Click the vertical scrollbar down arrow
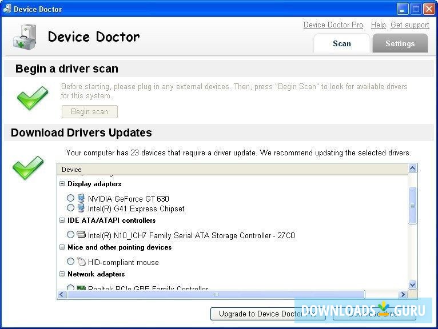The height and width of the screenshot is (329, 438). tap(413, 284)
